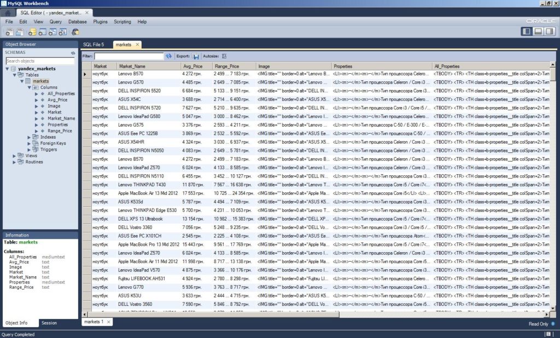The height and width of the screenshot is (338, 560).
Task: Expand the Indexes node
Action: tap(30, 137)
